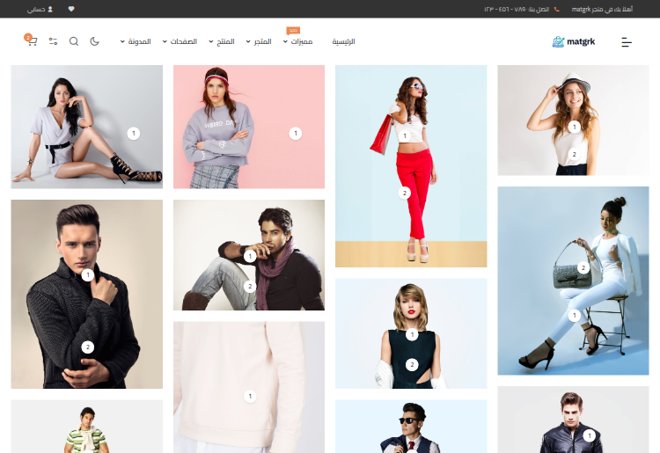660x453 pixels.
Task: Open حسابي account link
Action: pos(40,10)
